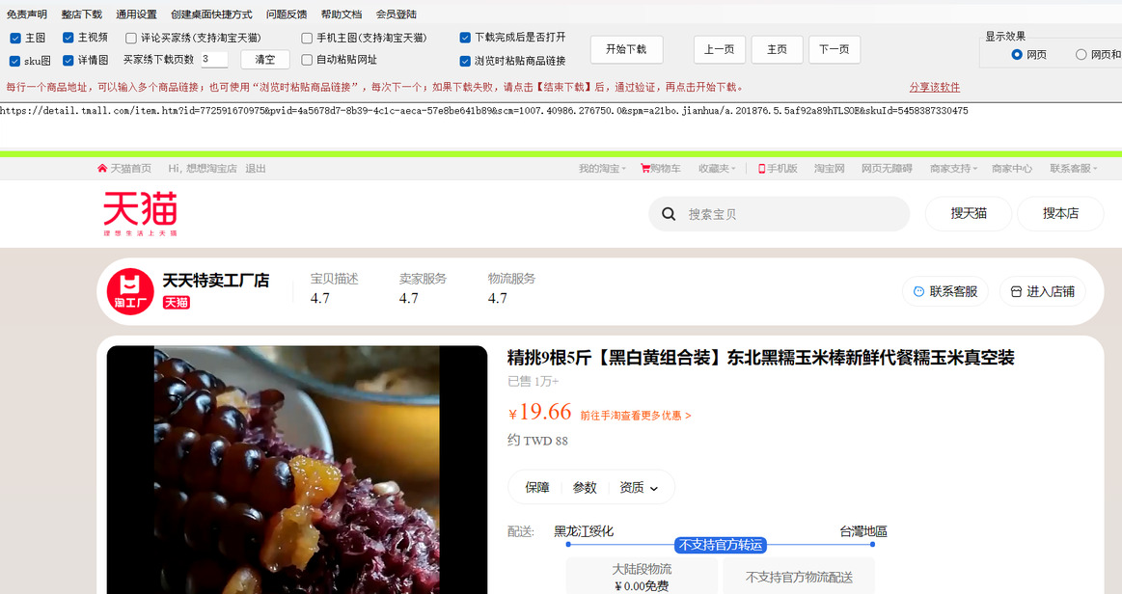Click the 开始下载 button
This screenshot has width=1122, height=594.
click(x=626, y=49)
